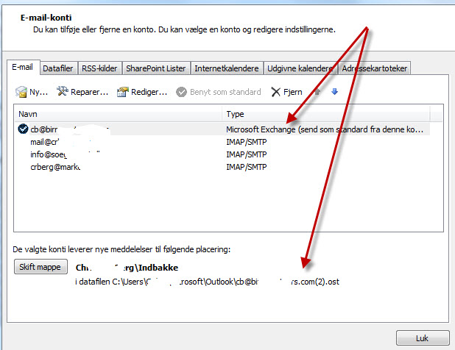Screen dimensions: 455x350
Task: Switch to the Datafiler tab
Action: tap(58, 68)
